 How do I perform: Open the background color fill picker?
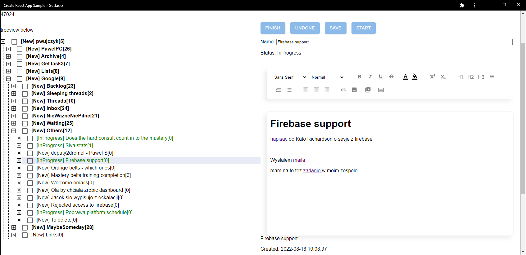tap(415, 77)
